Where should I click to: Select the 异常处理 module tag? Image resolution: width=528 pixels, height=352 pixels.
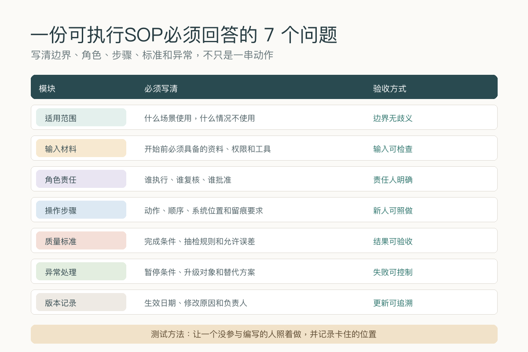click(81, 271)
